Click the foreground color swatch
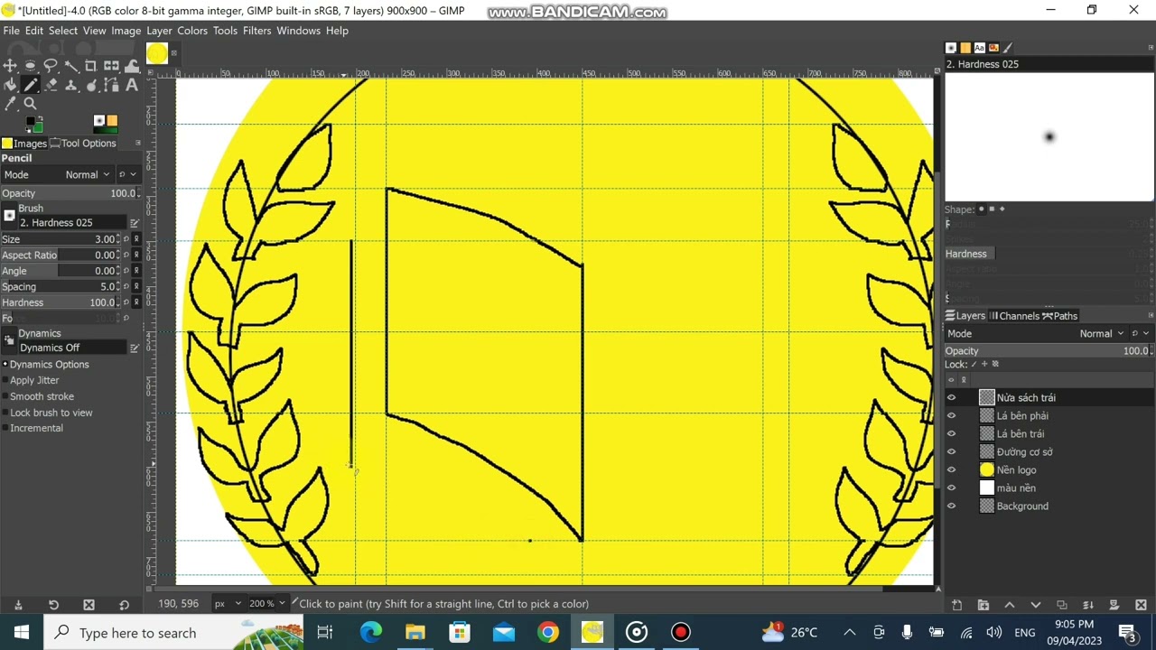Viewport: 1156px width, 650px height. pos(30,121)
